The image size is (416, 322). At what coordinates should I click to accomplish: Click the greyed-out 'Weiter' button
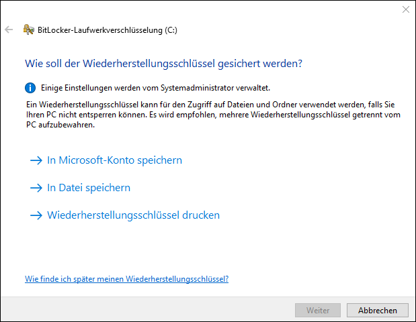click(x=318, y=311)
